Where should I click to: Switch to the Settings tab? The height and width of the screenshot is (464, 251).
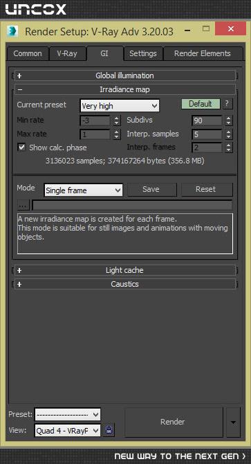[143, 54]
